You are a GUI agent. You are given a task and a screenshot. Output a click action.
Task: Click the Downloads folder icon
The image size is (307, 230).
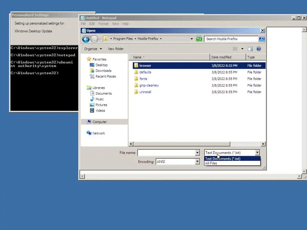click(x=92, y=70)
